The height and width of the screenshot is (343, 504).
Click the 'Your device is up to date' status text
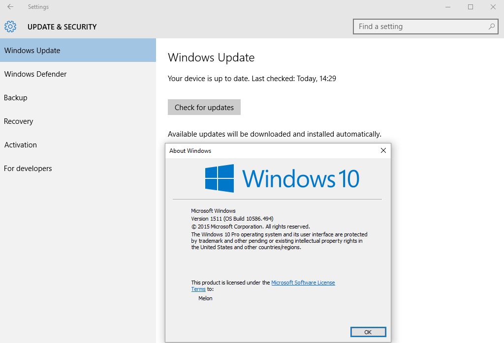coord(252,79)
